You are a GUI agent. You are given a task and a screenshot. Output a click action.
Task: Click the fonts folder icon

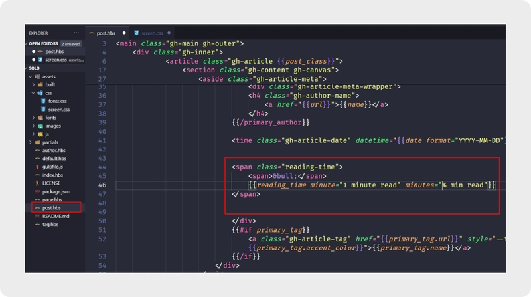[x=40, y=118]
